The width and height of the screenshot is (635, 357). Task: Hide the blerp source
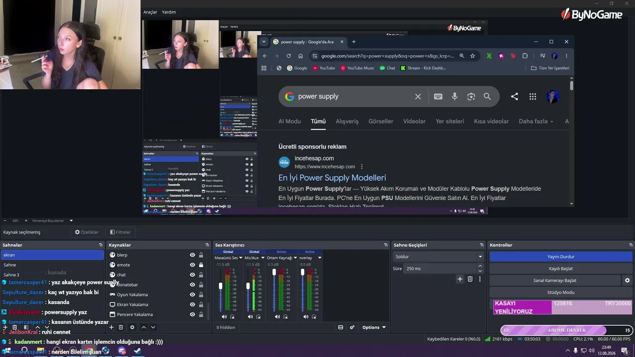click(192, 255)
